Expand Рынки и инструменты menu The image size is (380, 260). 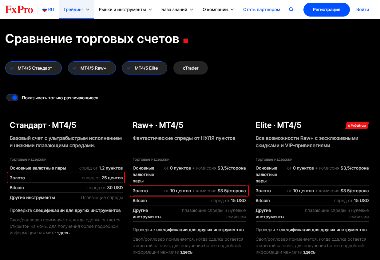125,10
